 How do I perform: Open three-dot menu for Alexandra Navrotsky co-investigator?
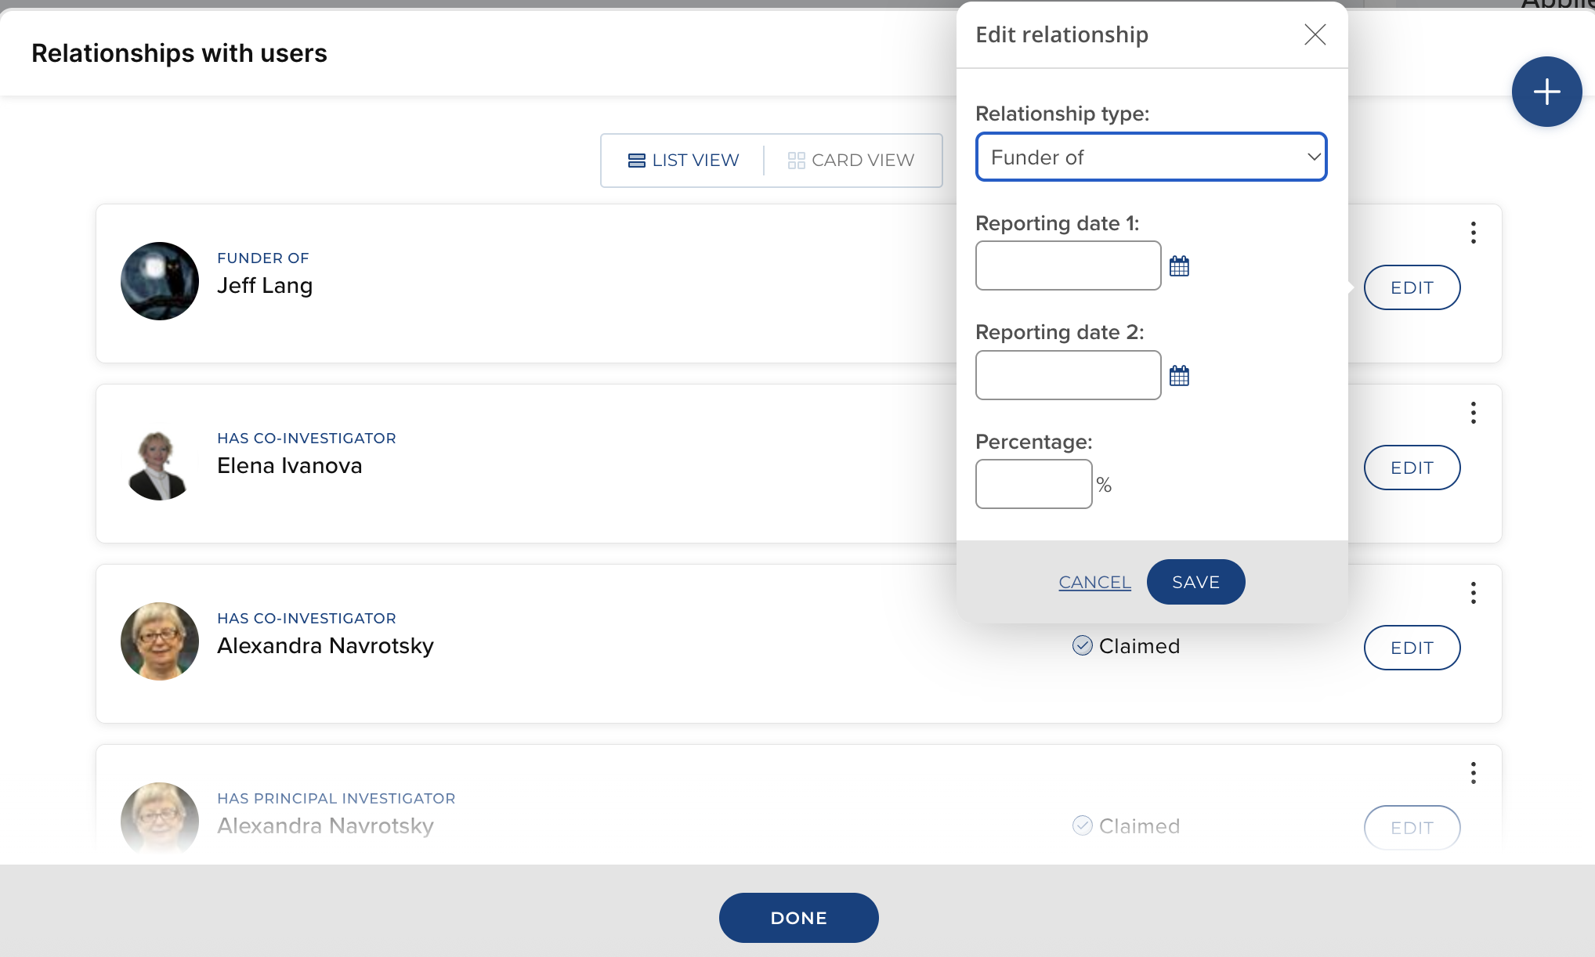1473,593
